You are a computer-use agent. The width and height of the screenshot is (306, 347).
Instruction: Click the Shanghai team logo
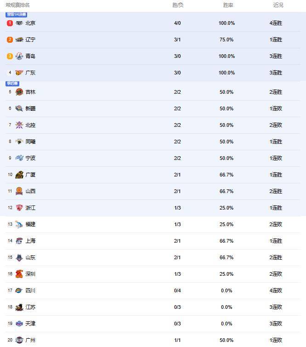[19, 241]
